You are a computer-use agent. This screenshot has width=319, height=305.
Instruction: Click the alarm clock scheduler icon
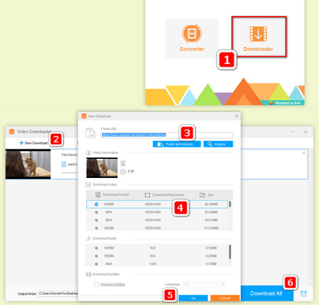(x=304, y=294)
